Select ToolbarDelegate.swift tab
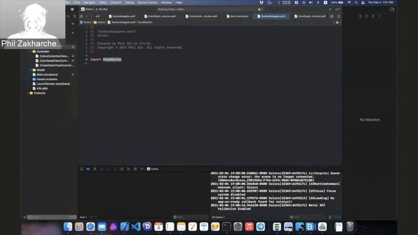The width and height of the screenshot is (418, 235). 272,16
